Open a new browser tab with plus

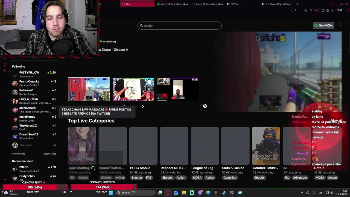tap(297, 4)
